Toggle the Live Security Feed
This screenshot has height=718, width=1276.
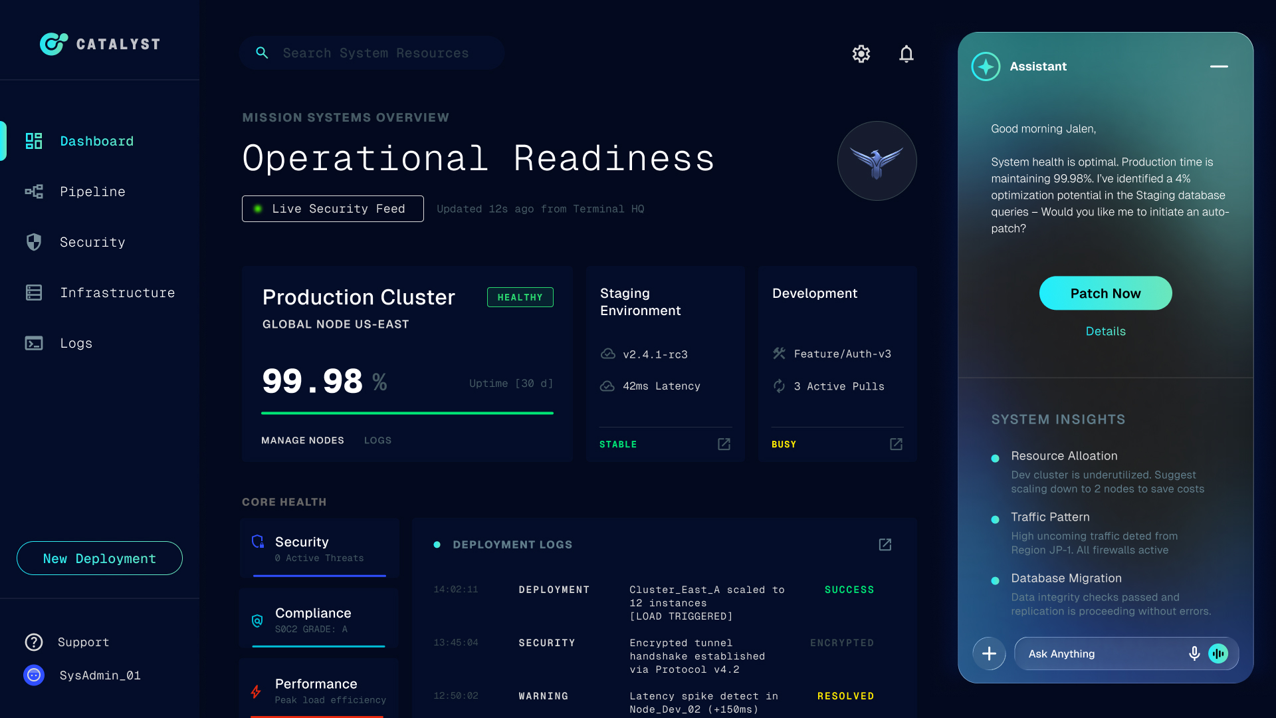pyautogui.click(x=332, y=209)
